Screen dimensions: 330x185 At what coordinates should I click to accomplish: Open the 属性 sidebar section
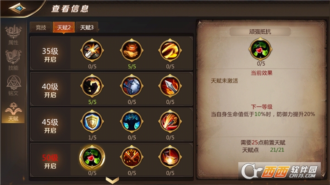click(x=13, y=35)
